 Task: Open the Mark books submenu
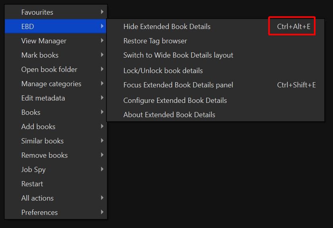(x=40, y=55)
